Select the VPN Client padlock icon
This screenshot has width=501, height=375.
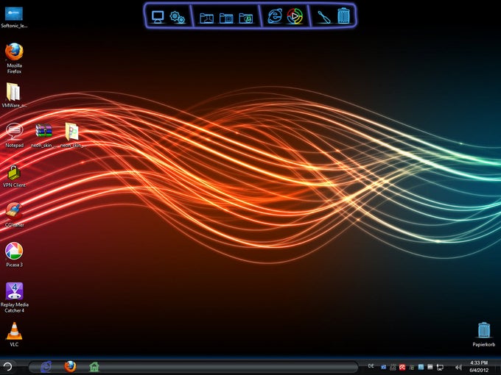14,176
